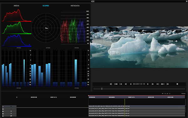Set timeline zoom to Fit
188x118 pixels.
(163, 93)
